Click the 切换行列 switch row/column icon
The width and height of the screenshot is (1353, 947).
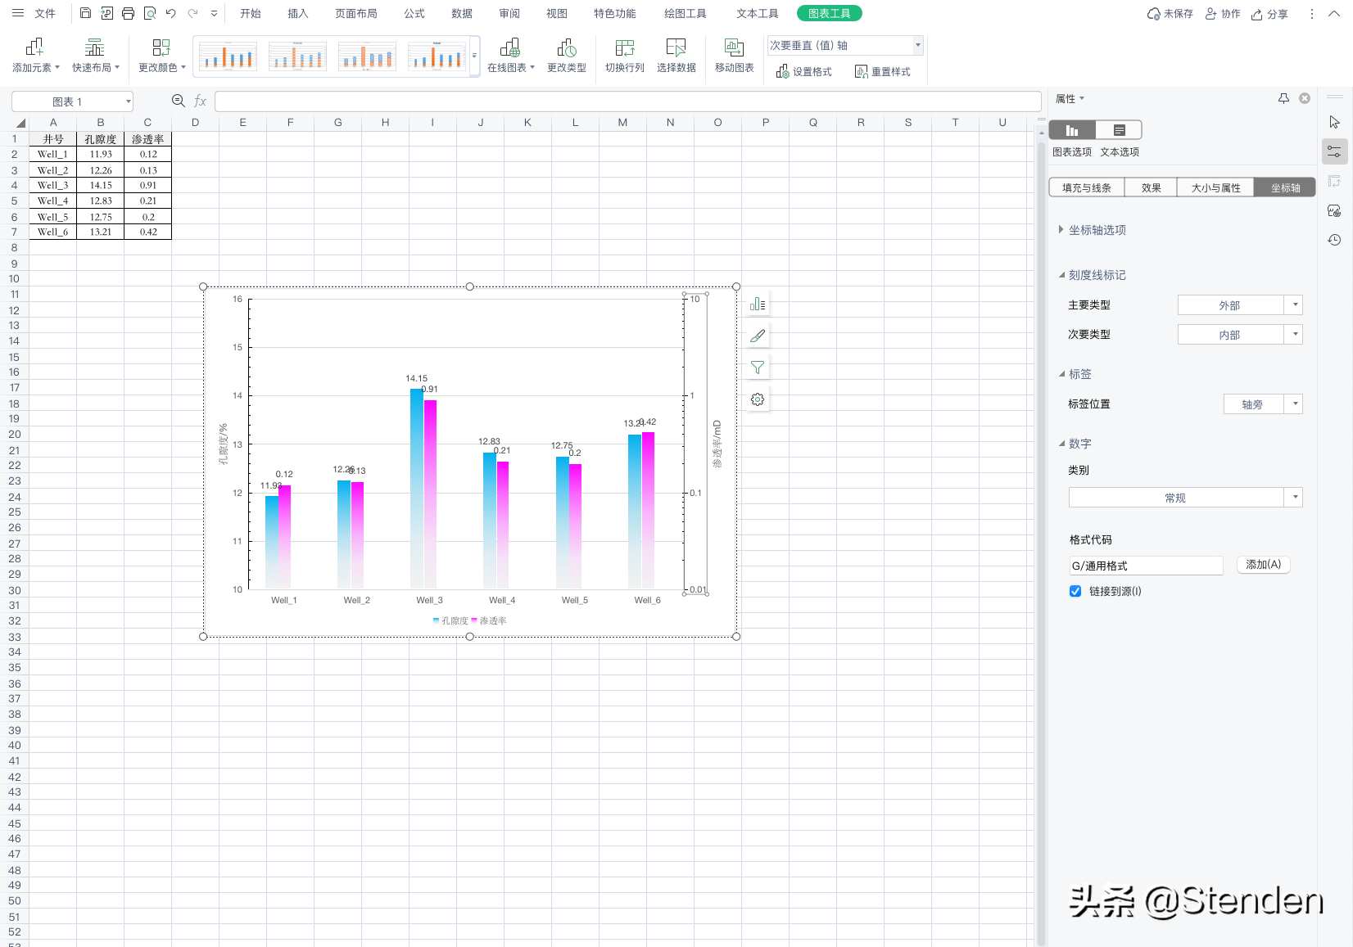[x=625, y=47]
